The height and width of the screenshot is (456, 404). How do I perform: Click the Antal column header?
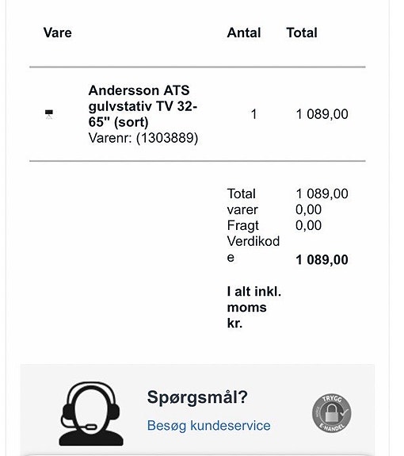click(x=244, y=33)
